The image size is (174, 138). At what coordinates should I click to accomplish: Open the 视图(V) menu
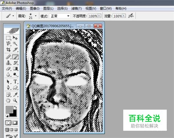tap(91, 8)
